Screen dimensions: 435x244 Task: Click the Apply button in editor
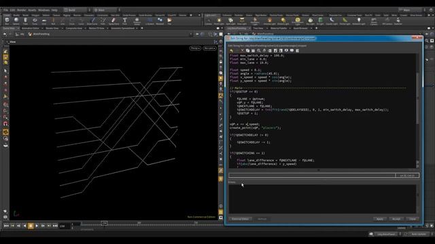coord(380,219)
